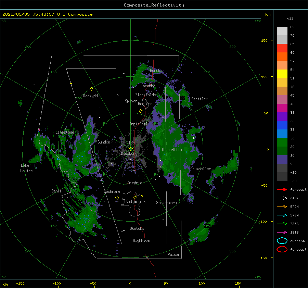Image resolution: width=308 pixels, height=288 pixels.
Task: Select the white 04DK arrow icon
Action: coord(282,198)
